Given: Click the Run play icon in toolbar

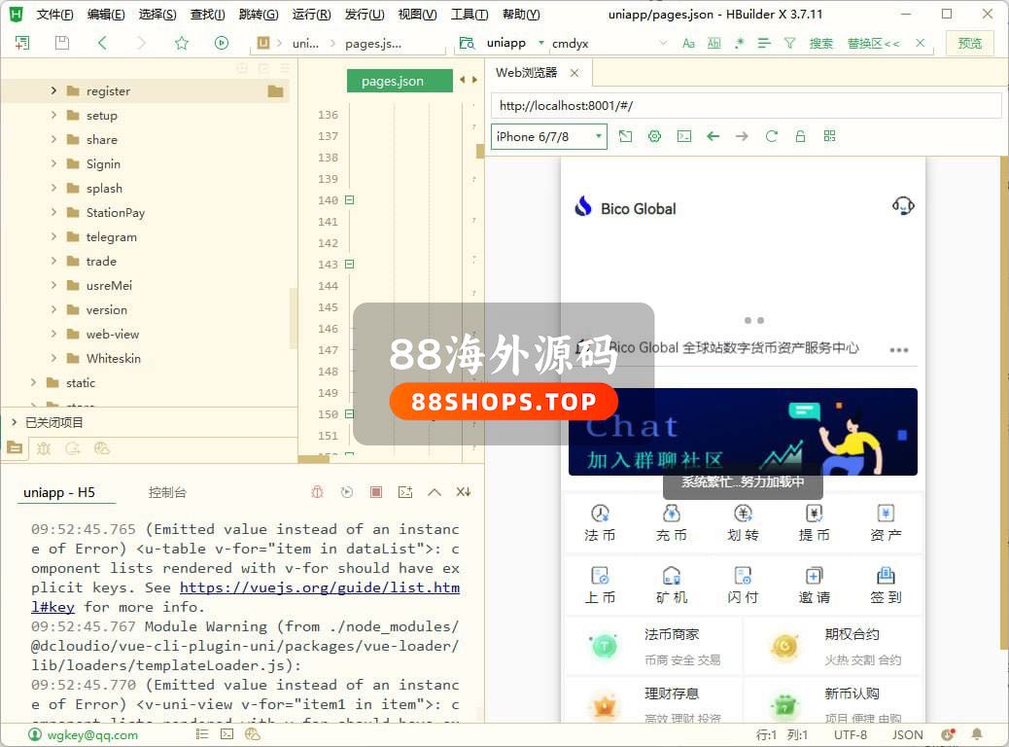Looking at the screenshot, I should 222,43.
